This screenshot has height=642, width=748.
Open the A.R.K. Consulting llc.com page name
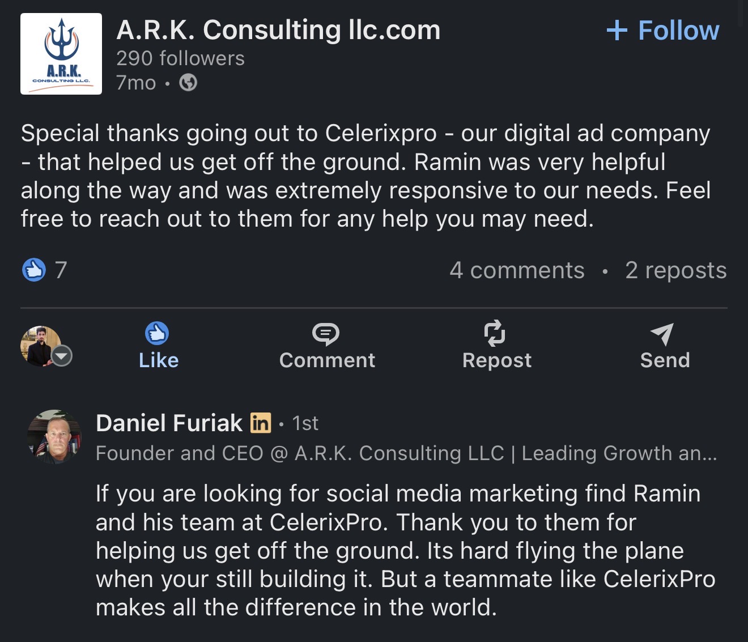click(x=278, y=31)
